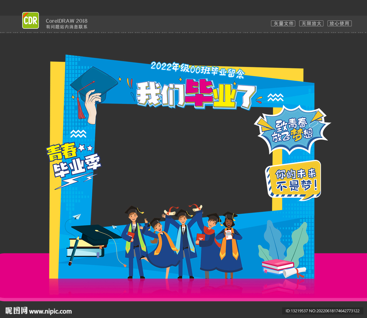Click the green CDR application icon
The width and height of the screenshot is (367, 318).
tap(30, 20)
